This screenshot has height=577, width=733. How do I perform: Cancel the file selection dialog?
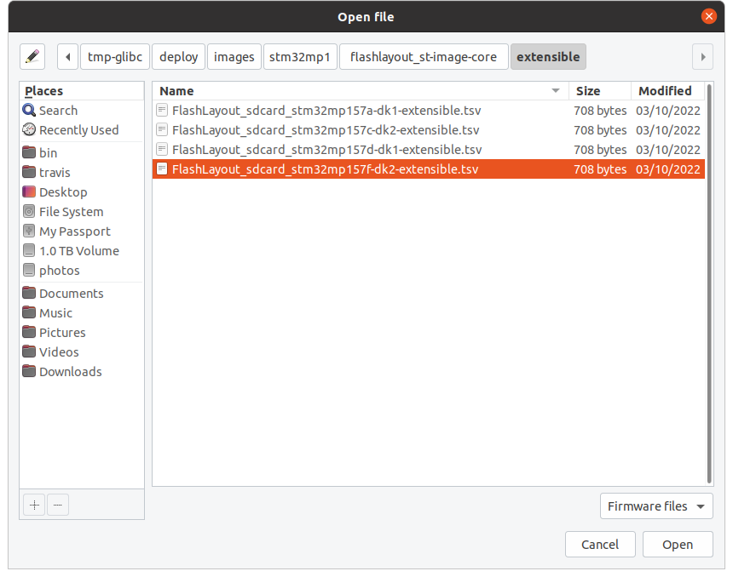pyautogui.click(x=600, y=544)
